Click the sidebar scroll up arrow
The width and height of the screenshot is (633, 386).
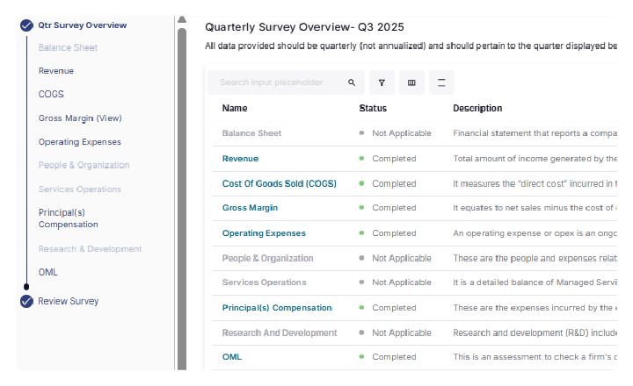point(182,19)
